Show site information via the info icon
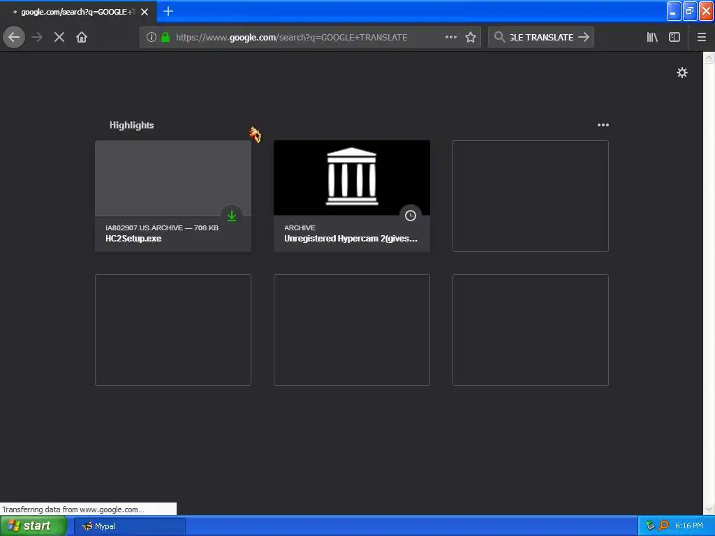 point(152,38)
